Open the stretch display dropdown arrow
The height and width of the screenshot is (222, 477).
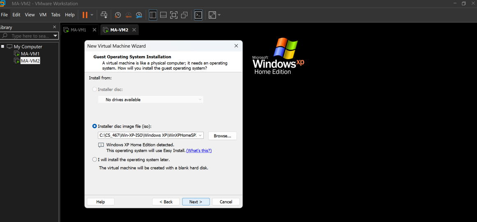point(219,15)
